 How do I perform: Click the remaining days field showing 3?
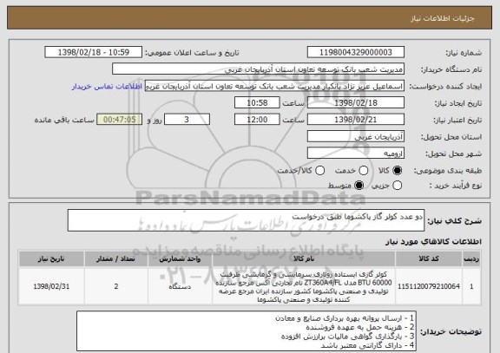tap(187, 120)
